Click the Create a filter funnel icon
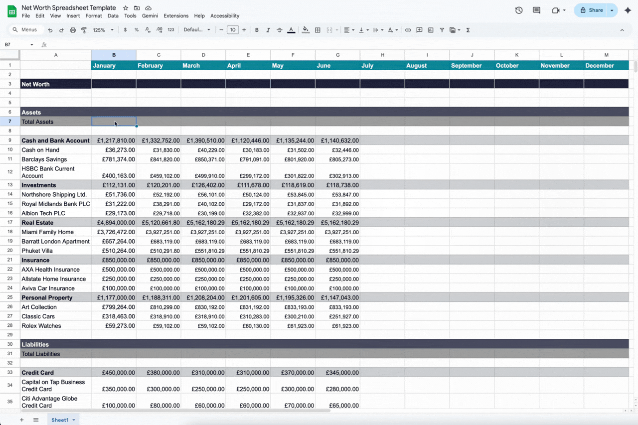638x425 pixels. pos(442,30)
